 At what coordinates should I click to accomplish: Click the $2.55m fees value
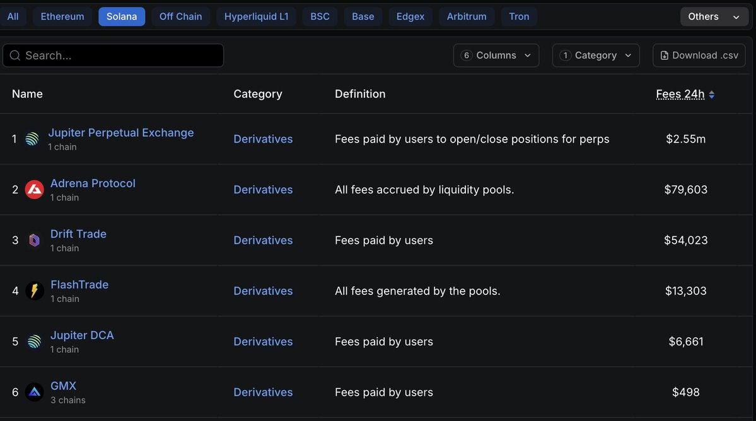click(685, 139)
